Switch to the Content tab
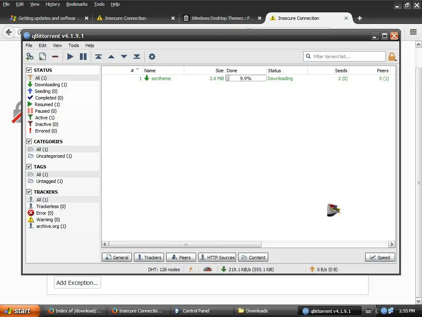 (x=253, y=257)
